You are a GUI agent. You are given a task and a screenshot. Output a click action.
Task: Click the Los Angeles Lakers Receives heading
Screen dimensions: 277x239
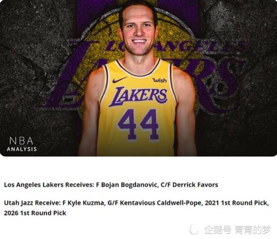(x=49, y=185)
